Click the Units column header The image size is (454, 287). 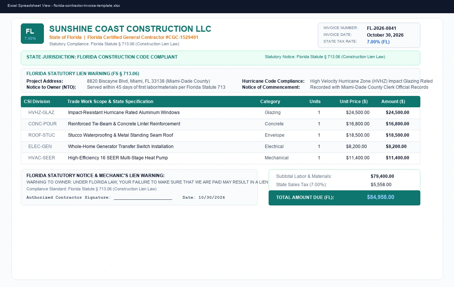tap(315, 102)
